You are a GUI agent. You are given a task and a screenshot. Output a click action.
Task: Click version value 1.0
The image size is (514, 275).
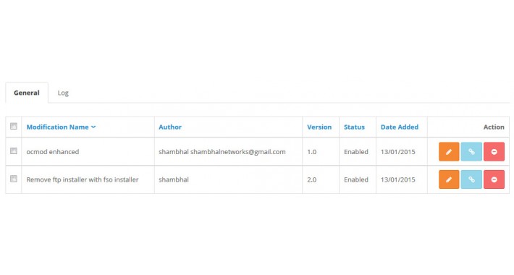[x=312, y=152]
